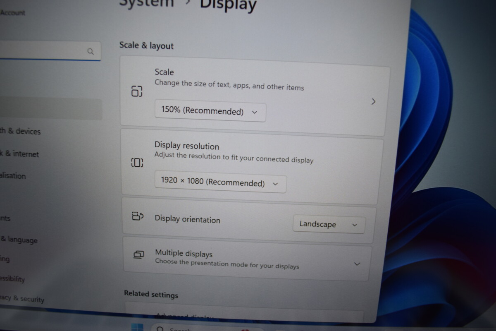The image size is (496, 331).
Task: Open the Time & language sidebar item
Action: pyautogui.click(x=19, y=240)
